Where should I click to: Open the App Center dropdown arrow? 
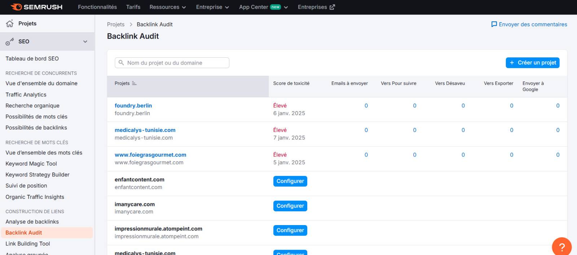(286, 7)
